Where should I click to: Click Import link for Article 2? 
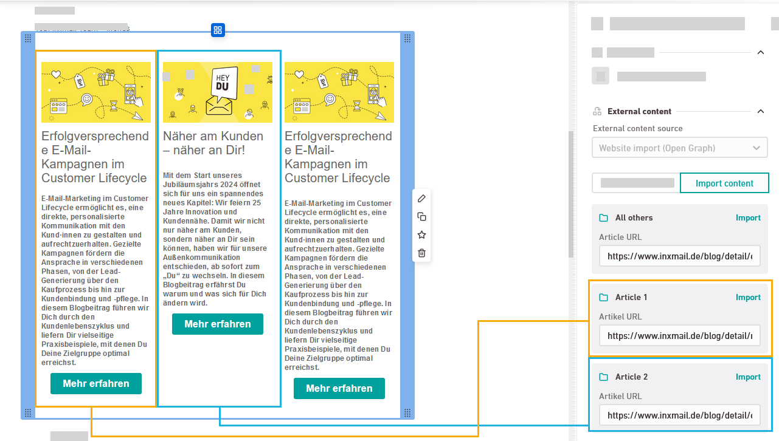[748, 377]
